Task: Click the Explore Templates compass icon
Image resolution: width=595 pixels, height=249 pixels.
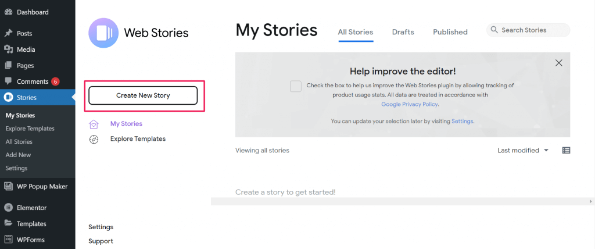Action: click(x=94, y=139)
